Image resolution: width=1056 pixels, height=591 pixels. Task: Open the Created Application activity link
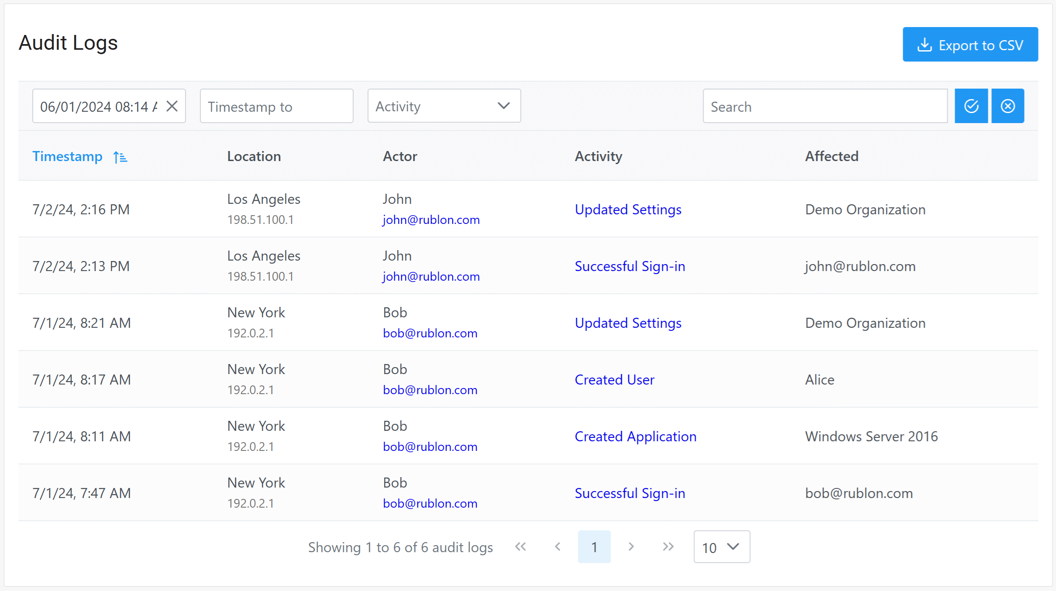635,436
